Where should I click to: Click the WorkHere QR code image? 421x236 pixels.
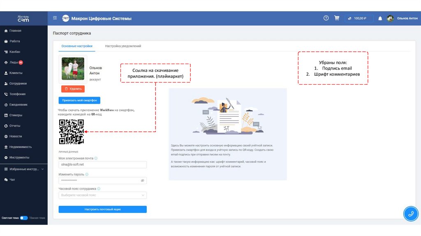(x=72, y=132)
